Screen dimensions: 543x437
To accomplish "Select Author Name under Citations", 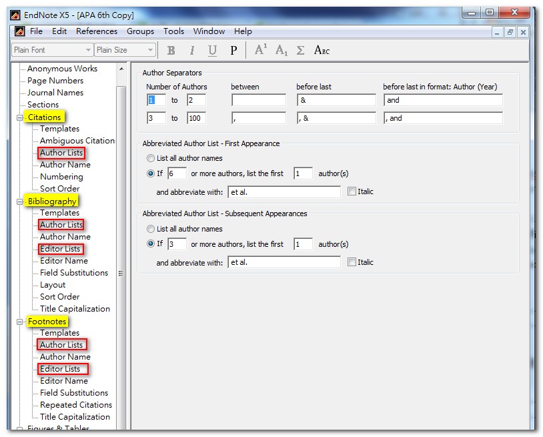I will (x=65, y=165).
